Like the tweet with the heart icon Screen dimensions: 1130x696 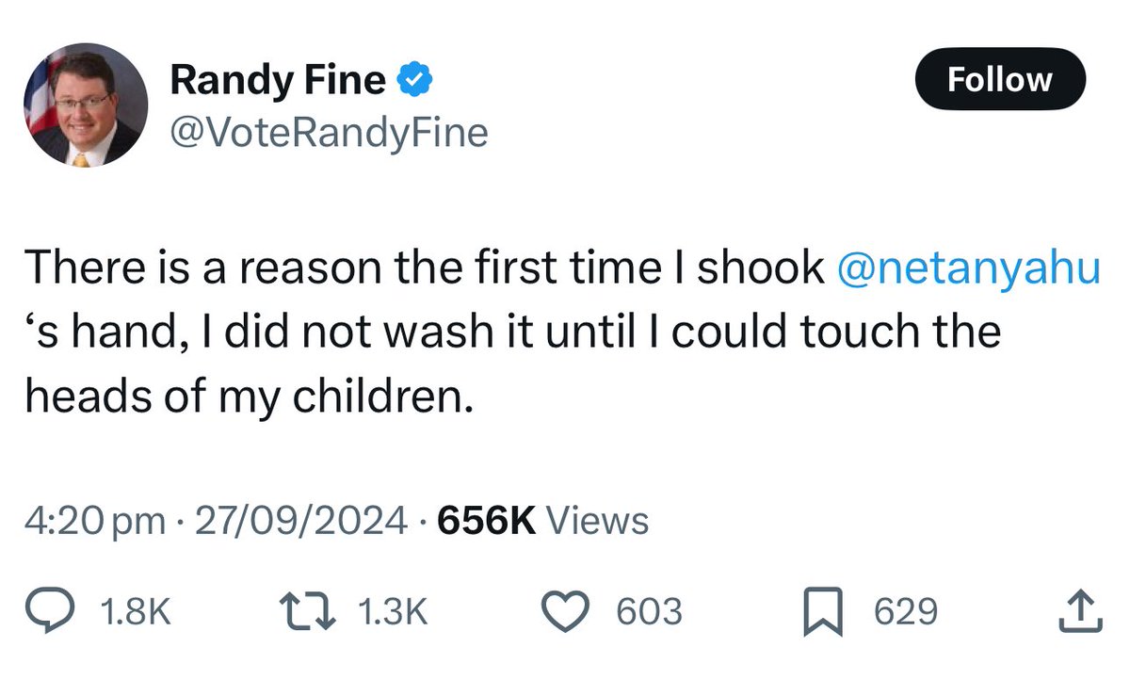point(572,612)
